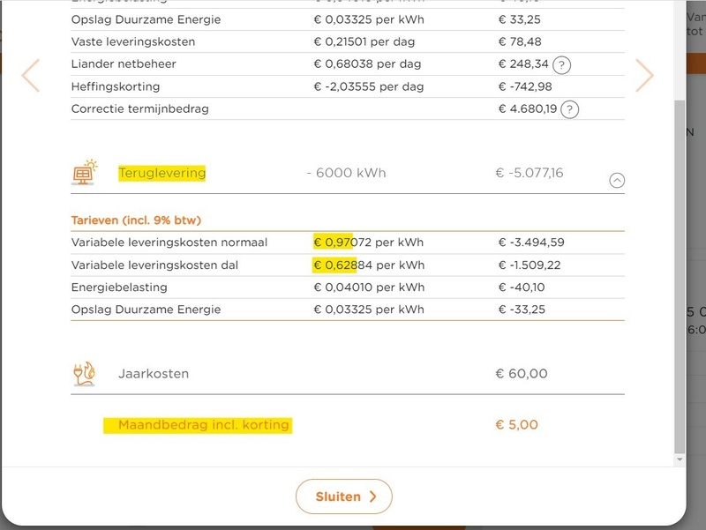This screenshot has height=530, width=706.
Task: Click the left arrow to previous offer
Action: pos(31,76)
